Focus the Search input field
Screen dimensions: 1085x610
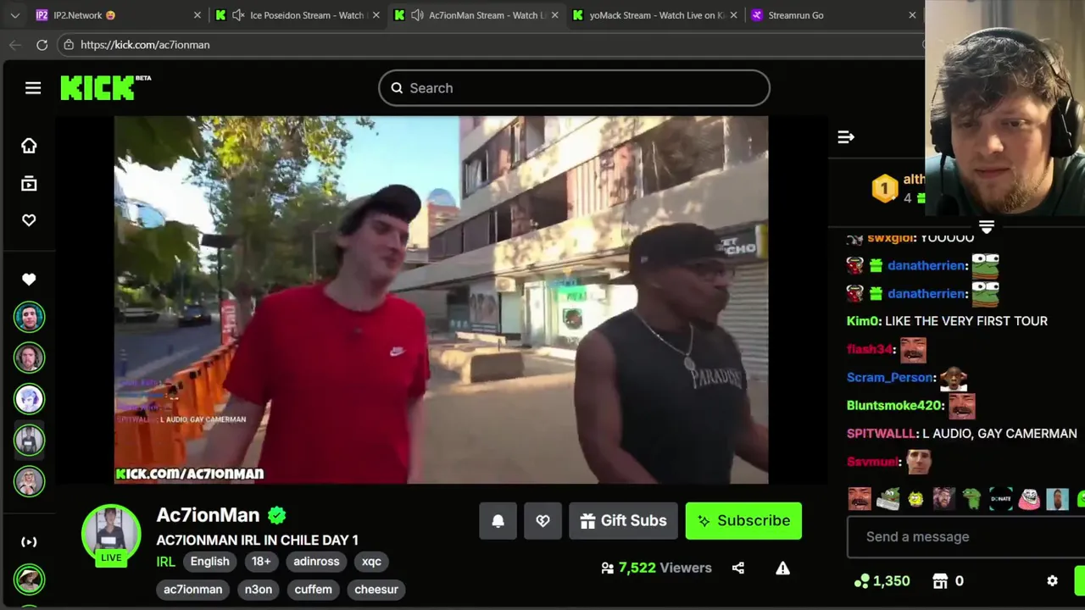tap(574, 88)
